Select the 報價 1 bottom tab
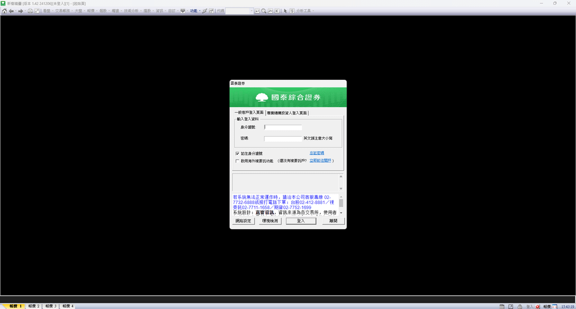 point(15,306)
